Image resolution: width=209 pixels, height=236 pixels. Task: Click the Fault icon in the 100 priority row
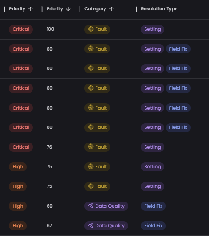91,29
